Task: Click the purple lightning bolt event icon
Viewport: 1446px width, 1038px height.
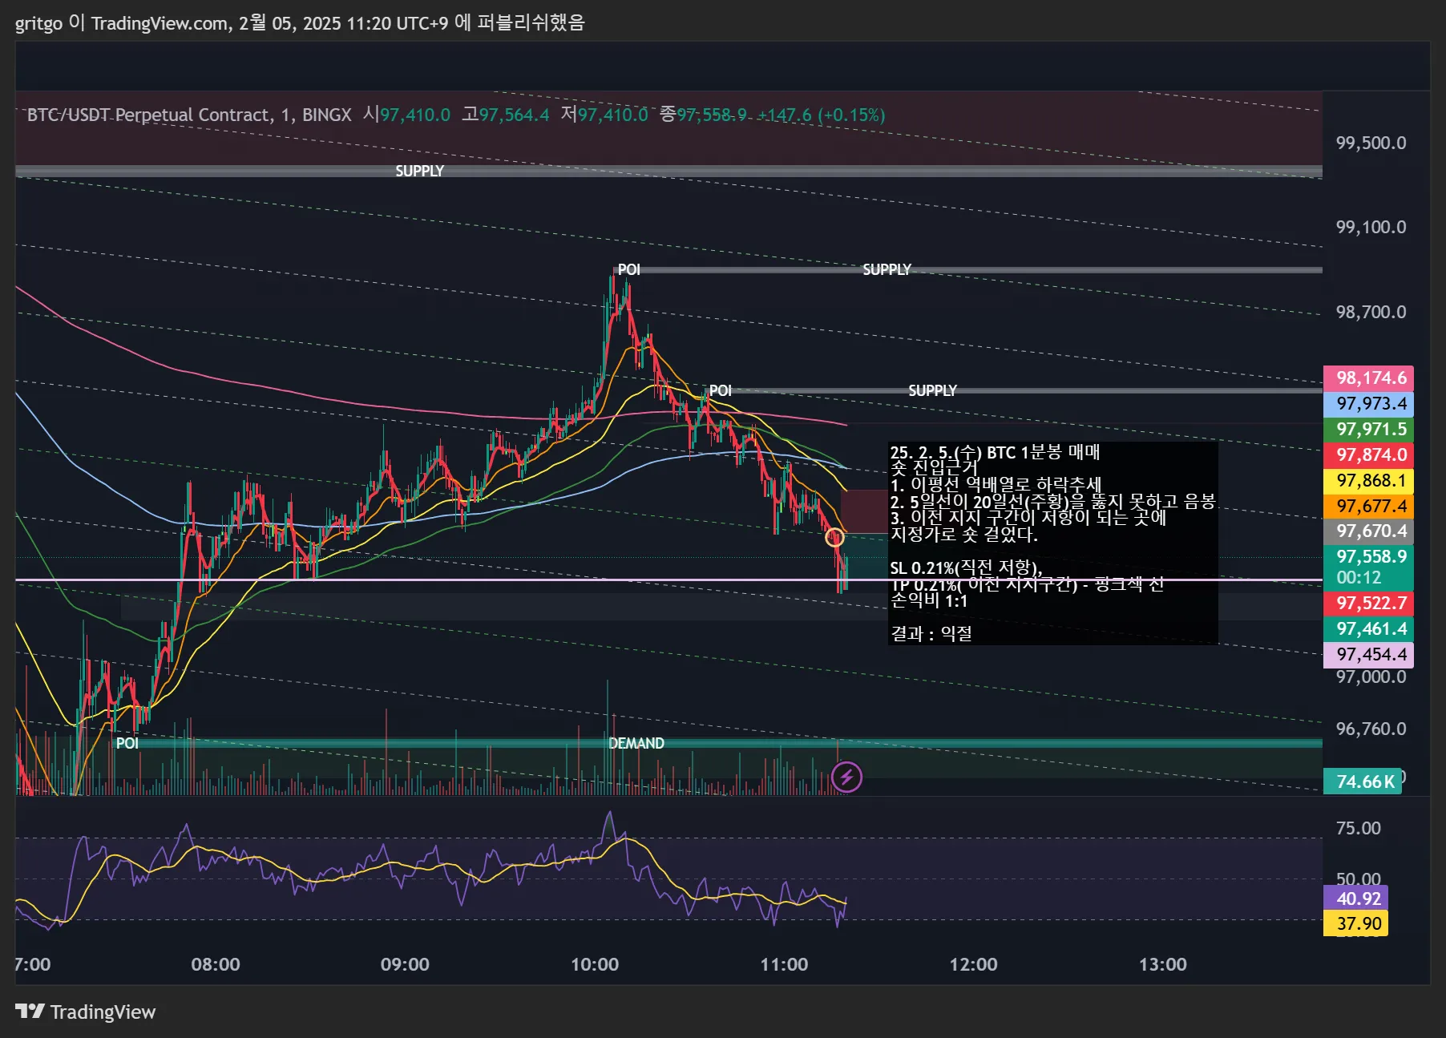Action: point(846,777)
